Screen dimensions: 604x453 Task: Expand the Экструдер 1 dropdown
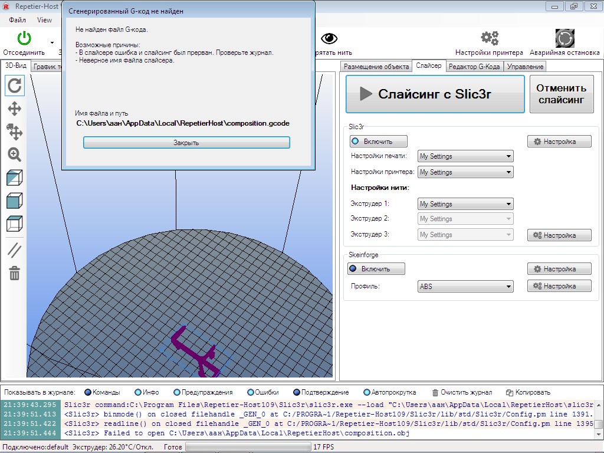[465, 204]
